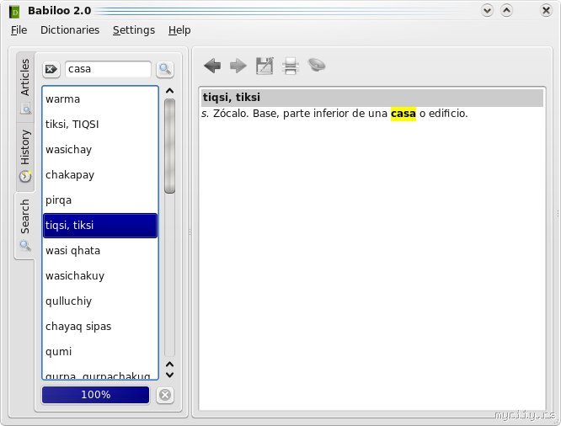Select the highlighted tiqsi, tiksi result
Screen dimensions: 561x426
100,226
